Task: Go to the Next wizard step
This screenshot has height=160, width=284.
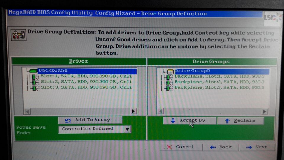Action: click(x=256, y=147)
